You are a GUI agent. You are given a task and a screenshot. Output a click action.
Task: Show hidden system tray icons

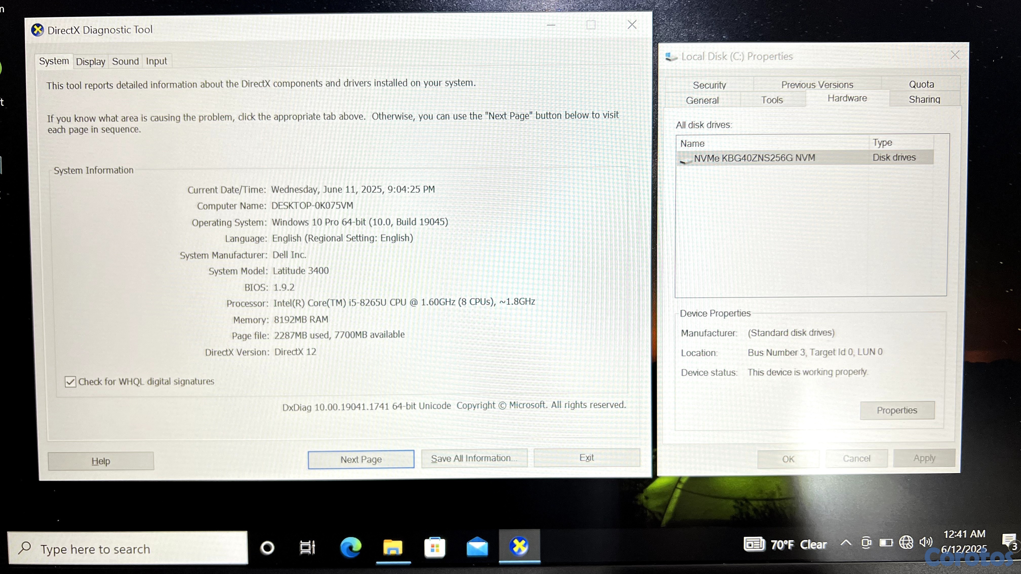846,542
